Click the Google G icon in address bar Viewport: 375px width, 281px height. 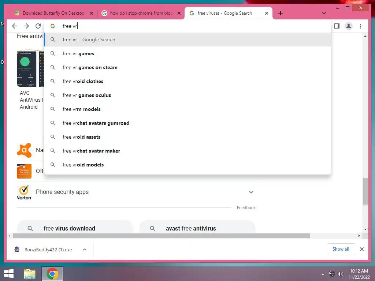53,26
